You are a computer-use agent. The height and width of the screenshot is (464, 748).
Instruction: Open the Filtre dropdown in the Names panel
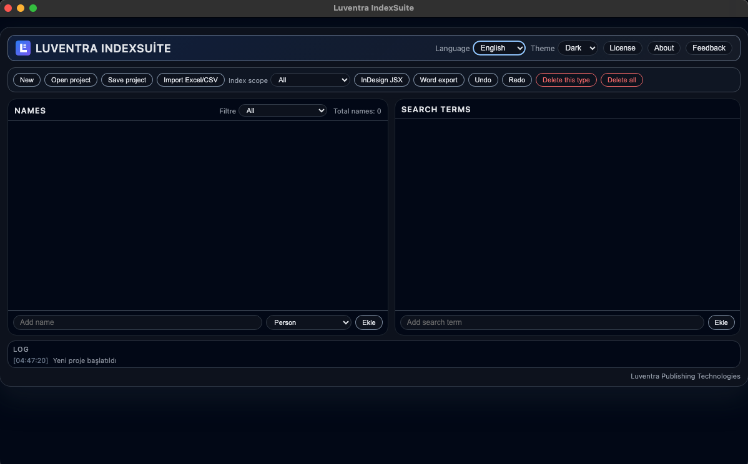pos(283,110)
